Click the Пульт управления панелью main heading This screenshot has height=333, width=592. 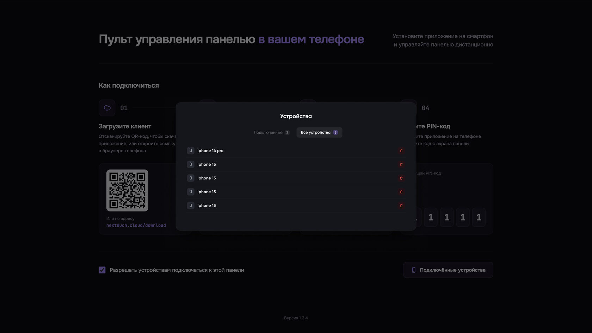pyautogui.click(x=231, y=39)
